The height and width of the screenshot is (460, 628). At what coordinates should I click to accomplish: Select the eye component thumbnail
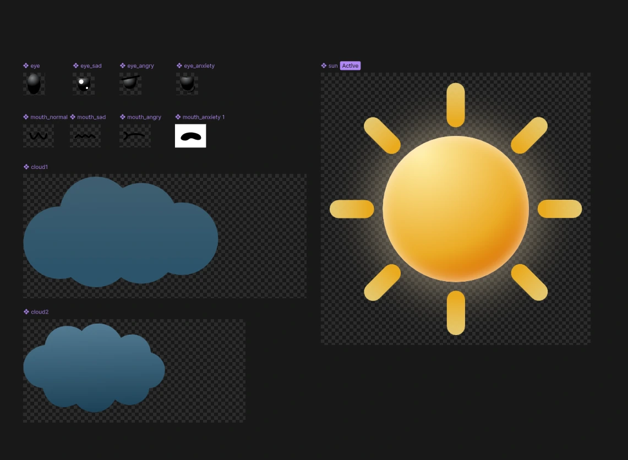coord(34,84)
